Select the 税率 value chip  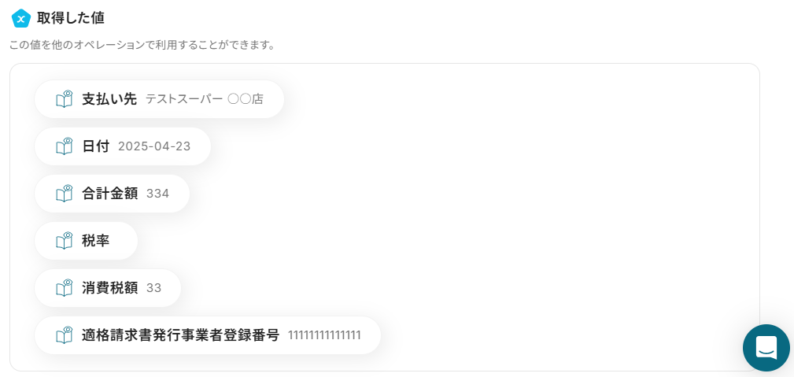(x=86, y=241)
